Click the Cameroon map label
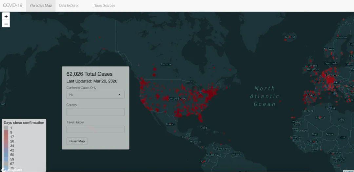 334,152
